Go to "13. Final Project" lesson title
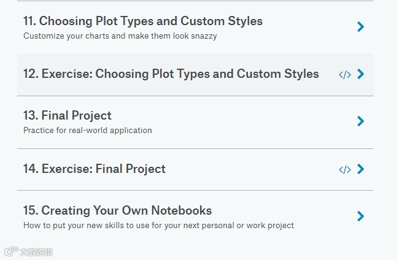397x260 pixels. coord(67,115)
